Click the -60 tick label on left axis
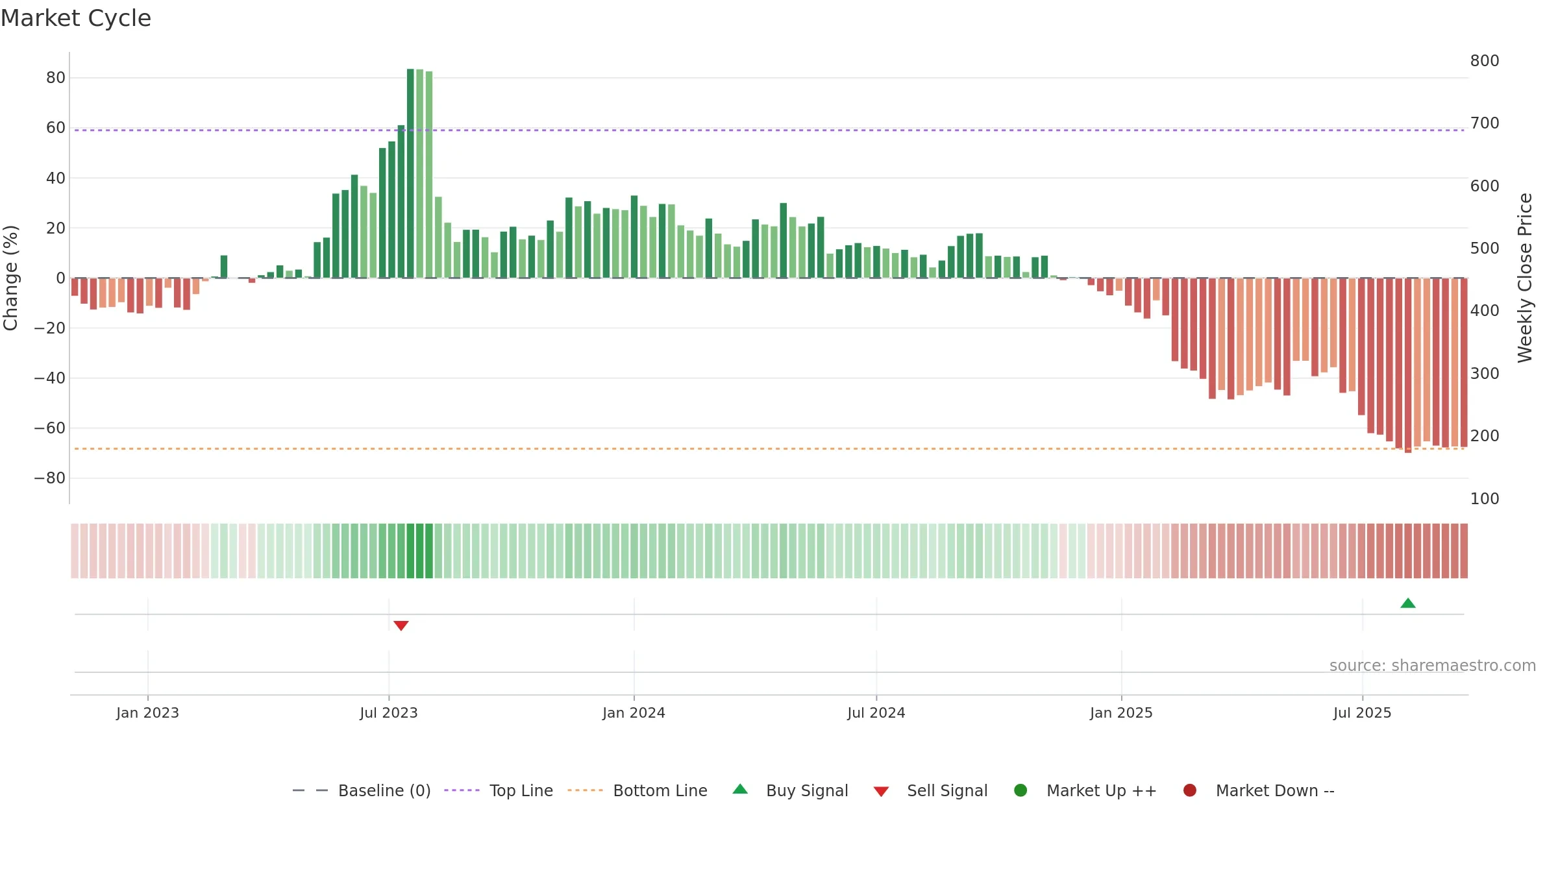 click(x=50, y=428)
